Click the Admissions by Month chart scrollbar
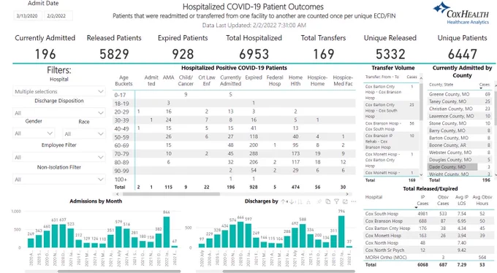The width and height of the screenshot is (497, 273). (x=119, y=272)
